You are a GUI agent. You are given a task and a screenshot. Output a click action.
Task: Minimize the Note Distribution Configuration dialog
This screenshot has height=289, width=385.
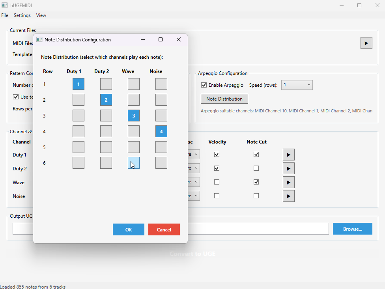[x=143, y=39]
